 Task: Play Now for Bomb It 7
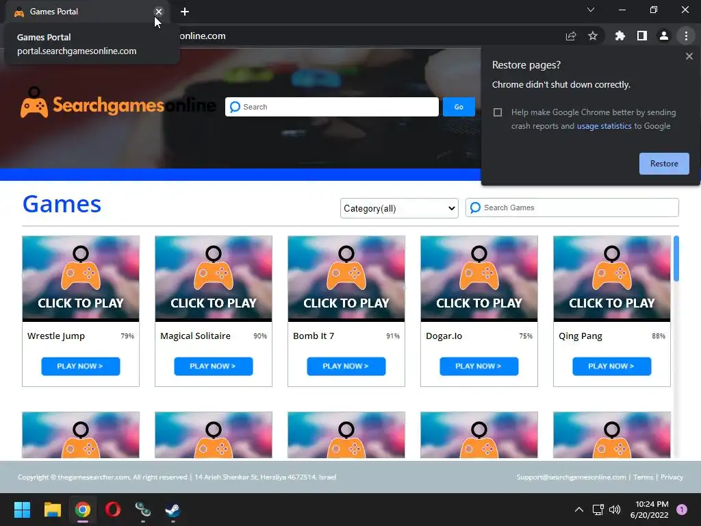[346, 366]
